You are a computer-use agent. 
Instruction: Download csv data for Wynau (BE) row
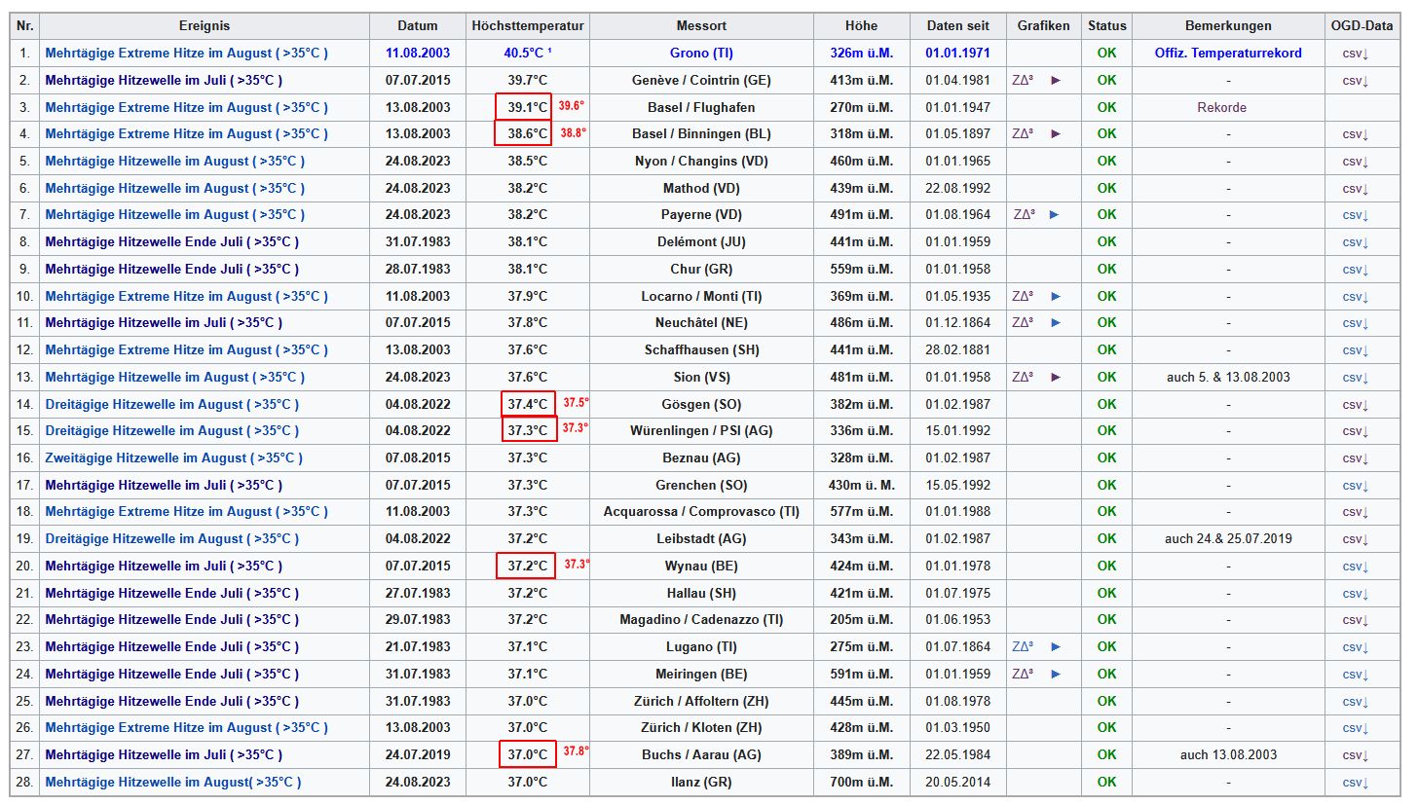tap(1356, 566)
